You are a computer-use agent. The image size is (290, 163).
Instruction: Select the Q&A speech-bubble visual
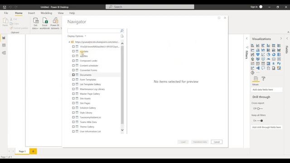coord(263,68)
